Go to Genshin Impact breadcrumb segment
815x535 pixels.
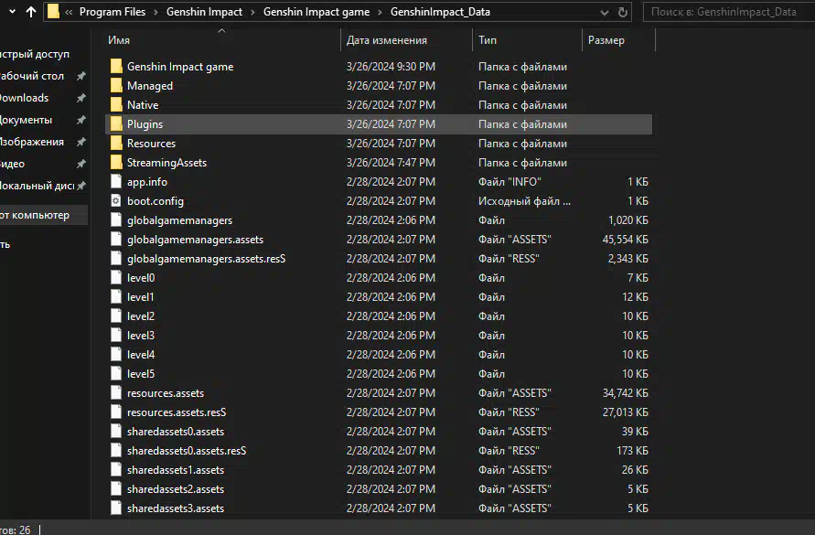(204, 13)
